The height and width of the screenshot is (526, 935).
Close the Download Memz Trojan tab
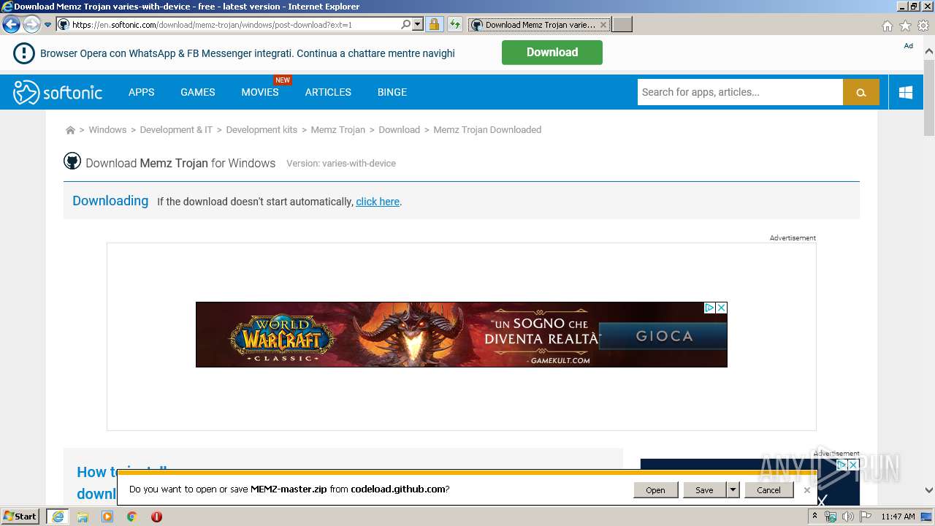[x=603, y=24]
